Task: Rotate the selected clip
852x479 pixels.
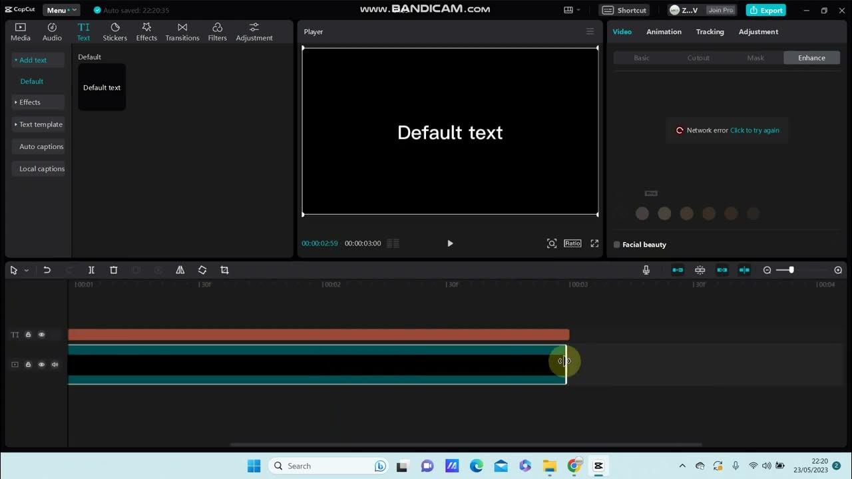Action: point(202,270)
